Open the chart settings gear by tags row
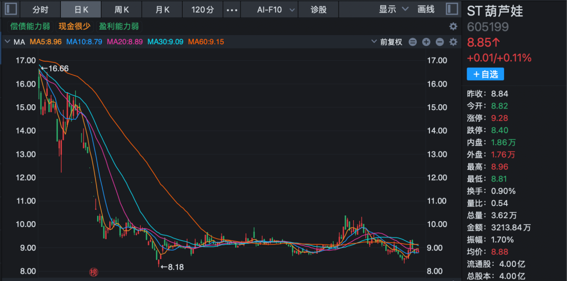 (x=453, y=26)
